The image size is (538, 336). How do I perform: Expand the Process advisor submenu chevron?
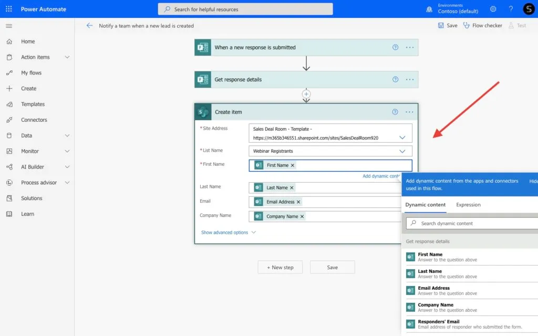tap(67, 183)
